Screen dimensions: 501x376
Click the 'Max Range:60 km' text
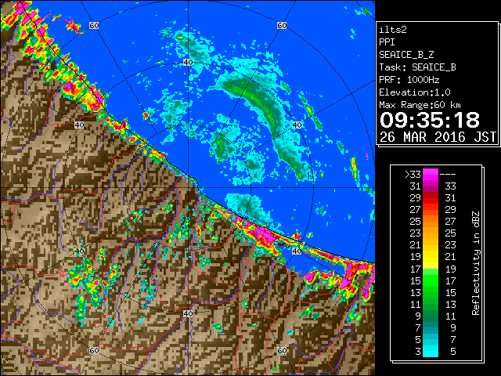pos(420,105)
